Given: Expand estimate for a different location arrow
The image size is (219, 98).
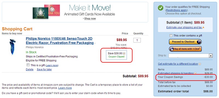Looking at the screenshot, I should point(200,64).
